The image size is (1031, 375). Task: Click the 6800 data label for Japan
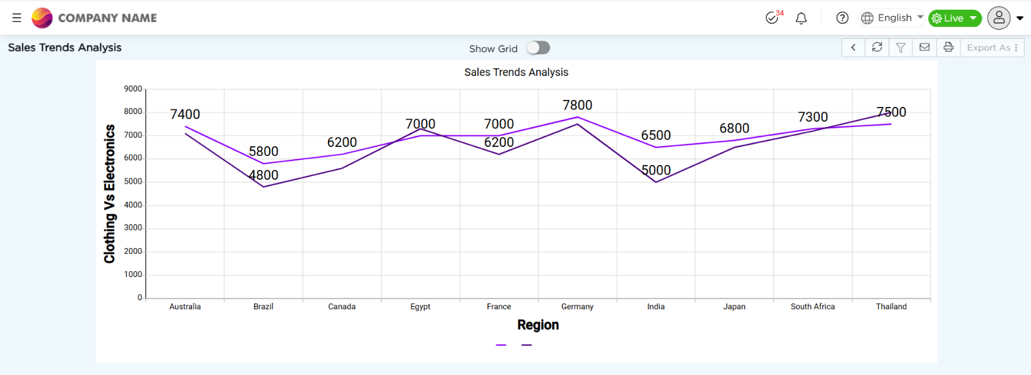[x=735, y=128]
